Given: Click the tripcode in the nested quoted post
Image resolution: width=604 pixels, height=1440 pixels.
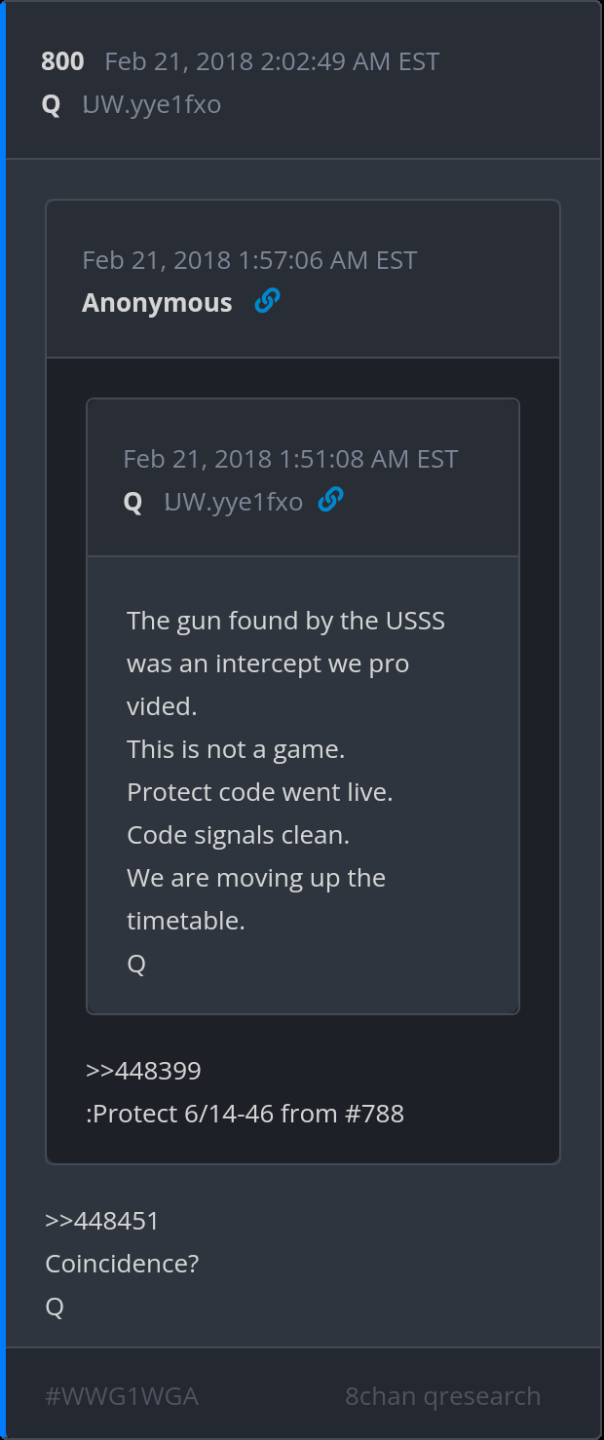Looking at the screenshot, I should (234, 502).
